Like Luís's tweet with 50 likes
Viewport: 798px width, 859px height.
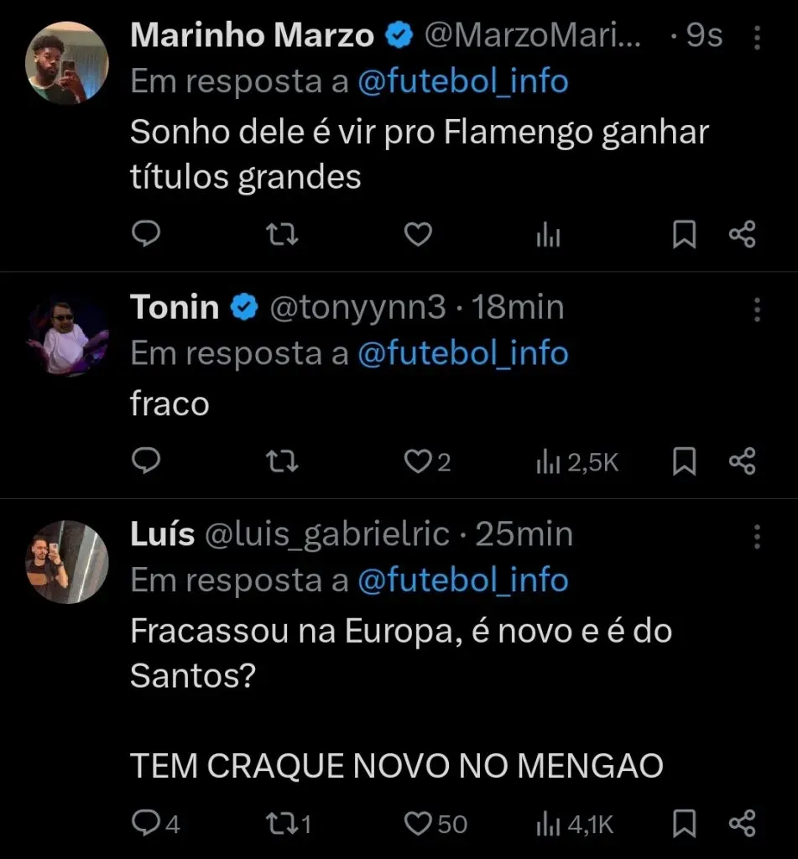click(418, 825)
